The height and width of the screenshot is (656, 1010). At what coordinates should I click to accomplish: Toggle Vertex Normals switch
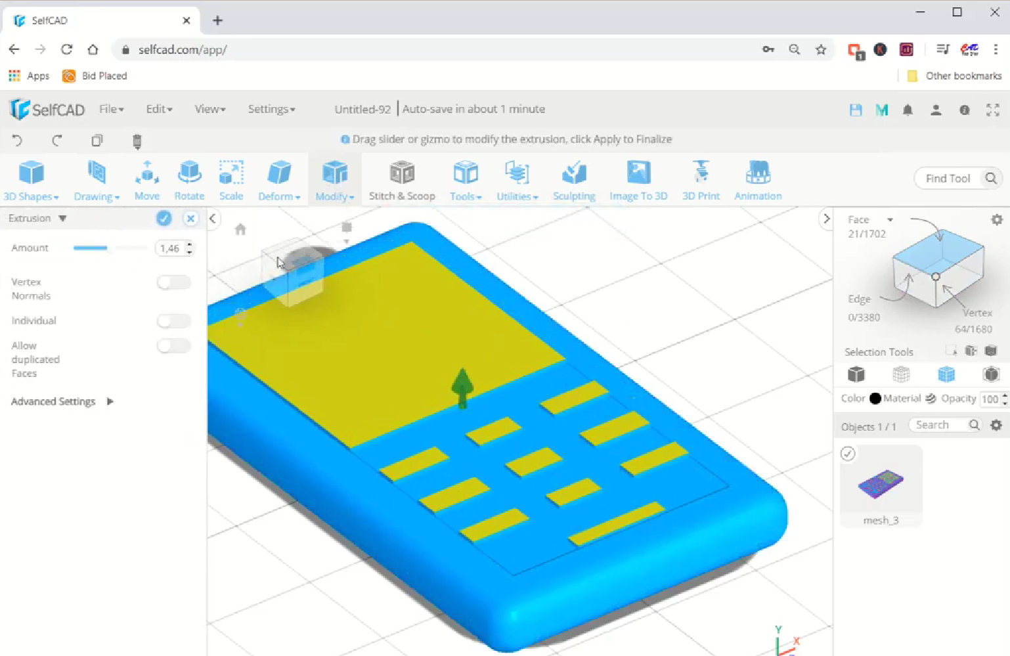pos(174,282)
